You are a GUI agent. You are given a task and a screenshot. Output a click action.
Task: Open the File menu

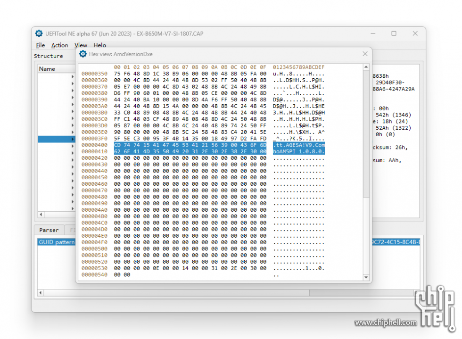point(41,45)
